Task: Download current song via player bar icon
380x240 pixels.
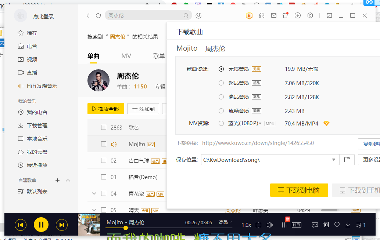Action: click(x=348, y=225)
